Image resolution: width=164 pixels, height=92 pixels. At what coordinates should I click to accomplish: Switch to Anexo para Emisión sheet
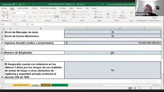click(59, 85)
